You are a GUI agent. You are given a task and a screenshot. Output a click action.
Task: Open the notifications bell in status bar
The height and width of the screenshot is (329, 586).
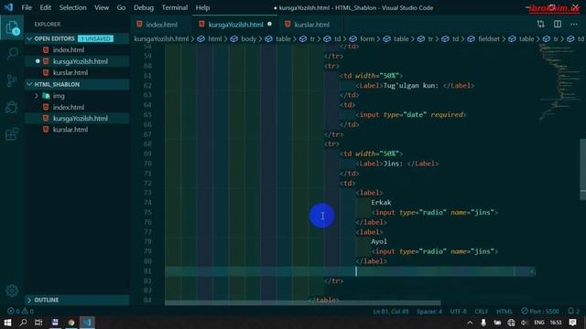(x=573, y=311)
